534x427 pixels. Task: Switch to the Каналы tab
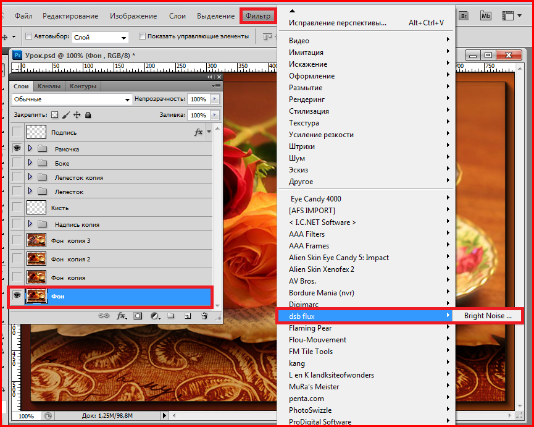[49, 87]
